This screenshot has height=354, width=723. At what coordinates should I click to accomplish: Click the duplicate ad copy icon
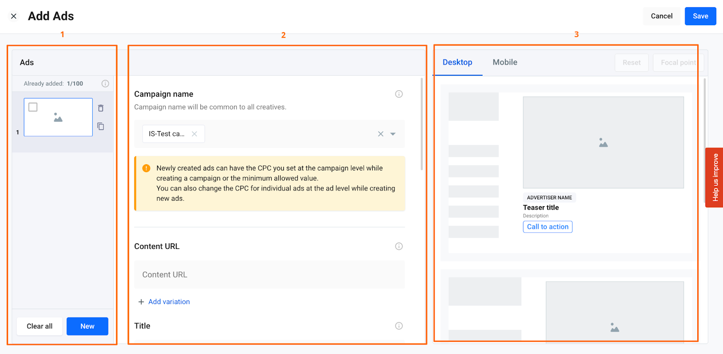pos(101,126)
